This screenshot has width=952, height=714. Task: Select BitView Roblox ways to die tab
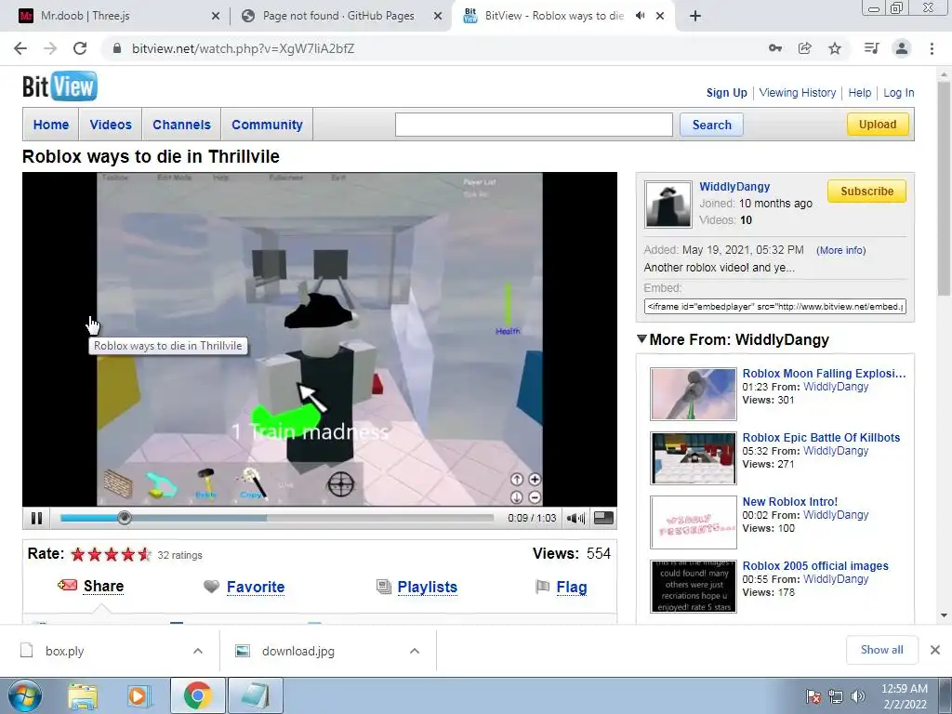coord(554,16)
